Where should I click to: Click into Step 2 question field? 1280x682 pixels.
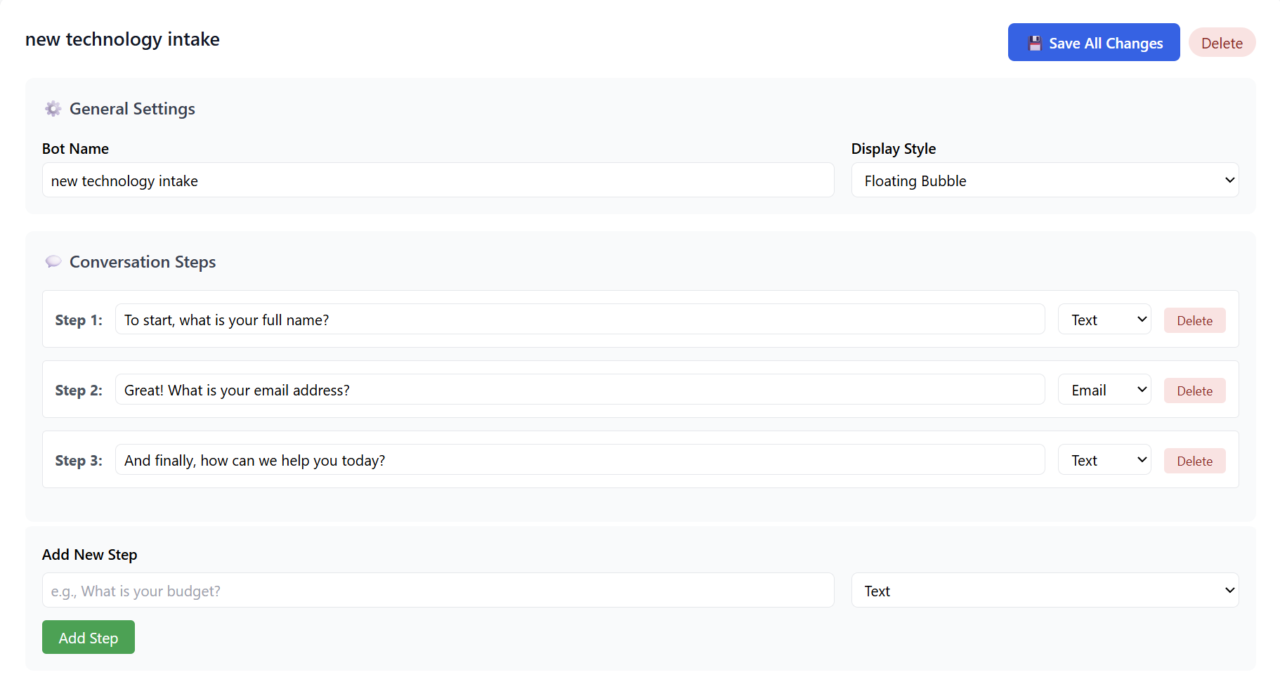[579, 390]
